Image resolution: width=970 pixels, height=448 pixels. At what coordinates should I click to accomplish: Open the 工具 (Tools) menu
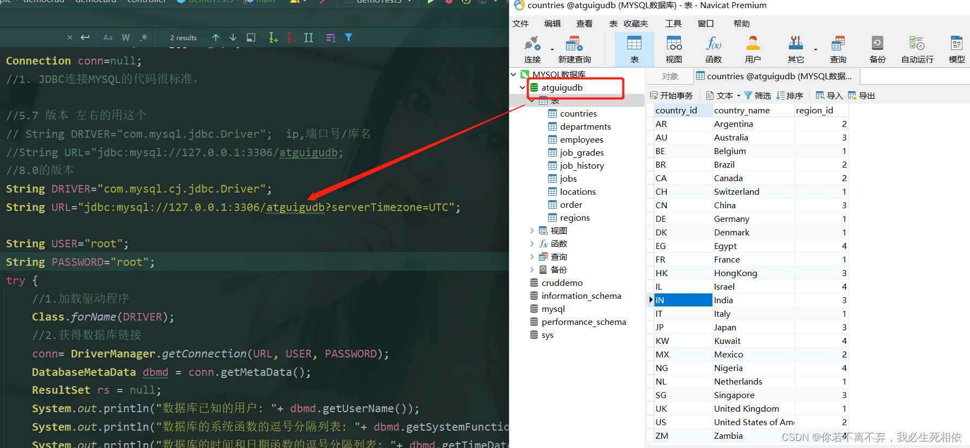pos(673,23)
